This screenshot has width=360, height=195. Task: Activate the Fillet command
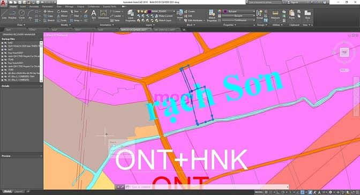[74, 16]
